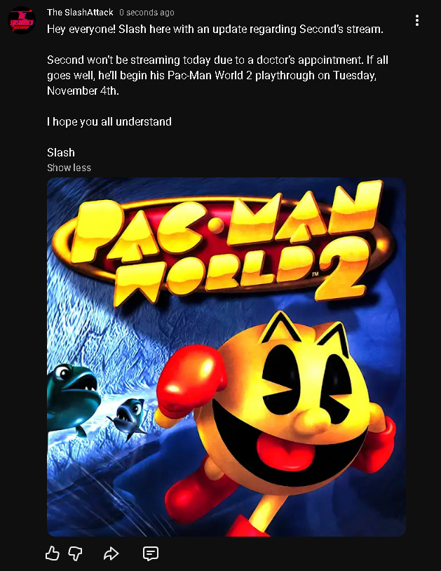Open The SlashAttack channel name link

click(x=80, y=13)
